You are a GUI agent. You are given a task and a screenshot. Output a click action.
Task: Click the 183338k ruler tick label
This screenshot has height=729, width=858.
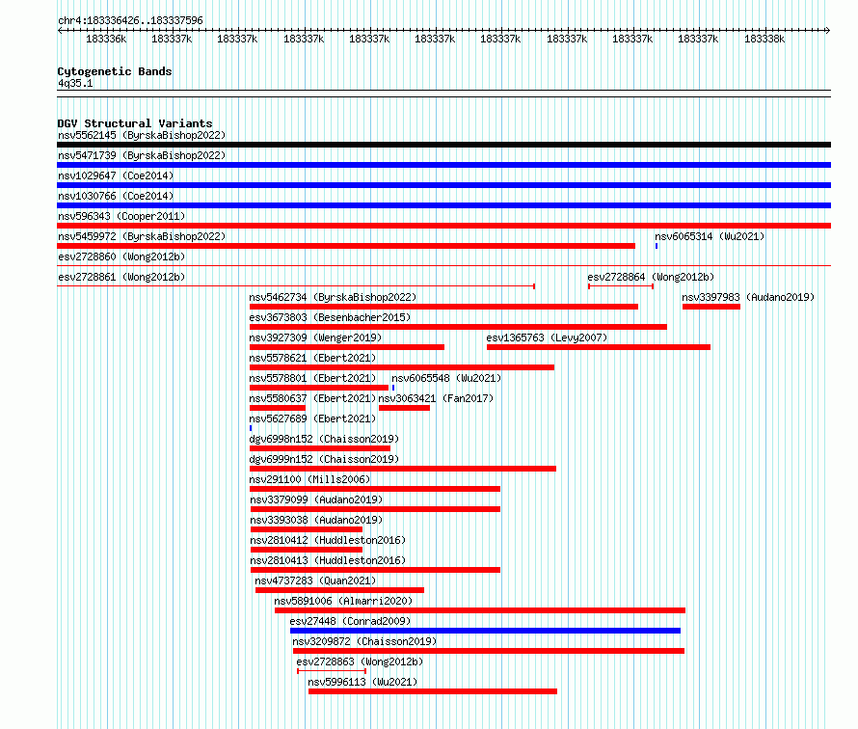[x=764, y=39]
